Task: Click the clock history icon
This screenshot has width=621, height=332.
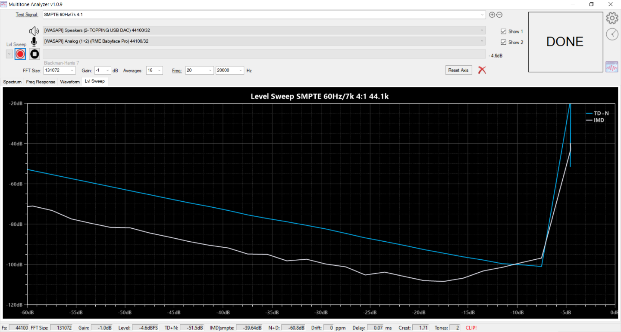Action: tap(612, 34)
